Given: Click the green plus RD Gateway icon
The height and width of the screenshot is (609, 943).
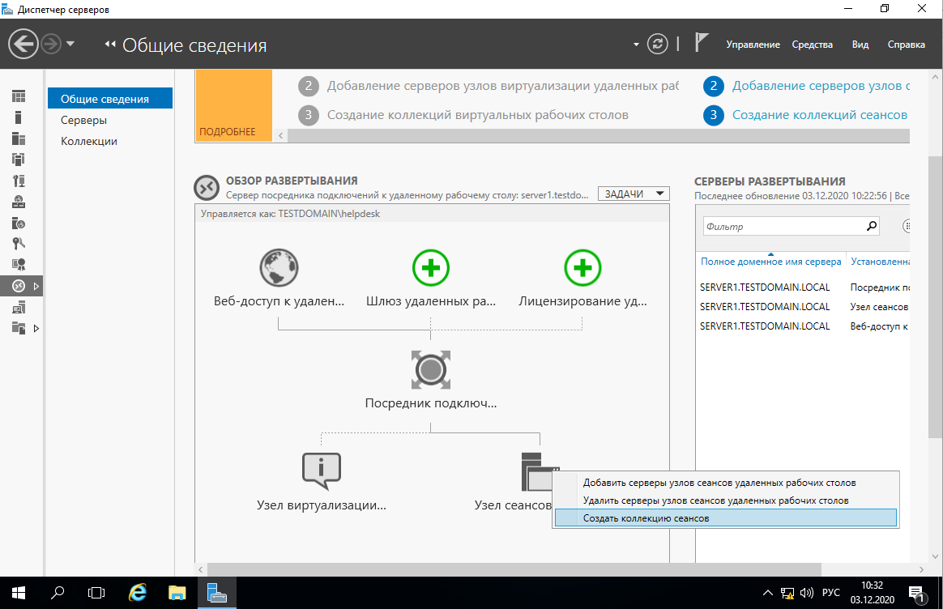Looking at the screenshot, I should click(x=430, y=267).
